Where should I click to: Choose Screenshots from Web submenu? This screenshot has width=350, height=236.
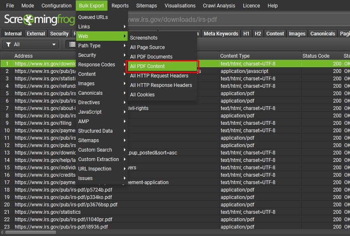[x=163, y=38]
